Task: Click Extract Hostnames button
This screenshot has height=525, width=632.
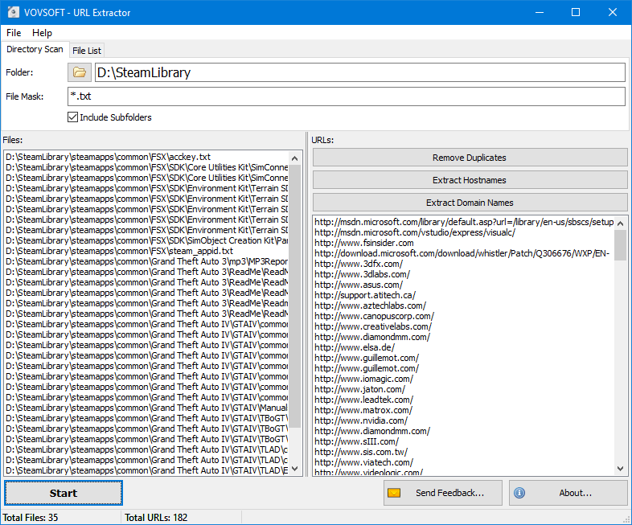Action: click(x=470, y=180)
